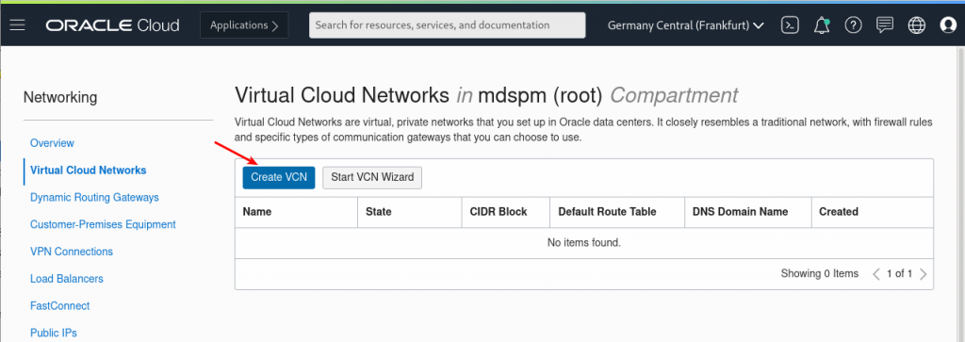This screenshot has width=965, height=342.
Task: Select Dynamic Routing Gateways in sidebar
Action: [x=95, y=198]
